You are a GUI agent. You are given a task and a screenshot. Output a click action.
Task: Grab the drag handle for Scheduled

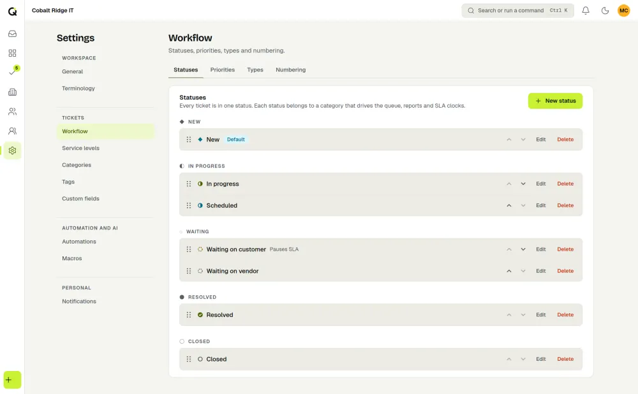click(x=189, y=205)
